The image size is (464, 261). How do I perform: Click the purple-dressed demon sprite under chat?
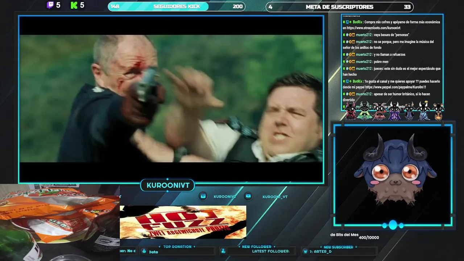[x=394, y=111]
